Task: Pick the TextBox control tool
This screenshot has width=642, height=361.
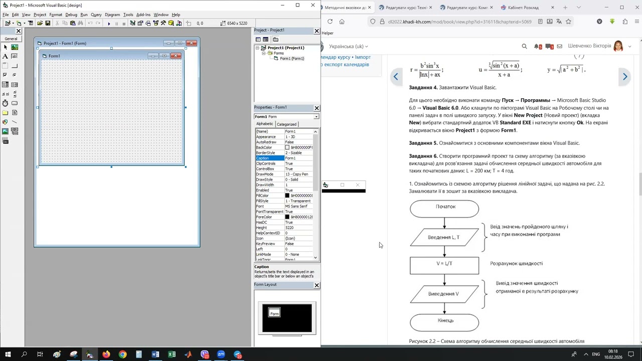Action: pos(15,56)
